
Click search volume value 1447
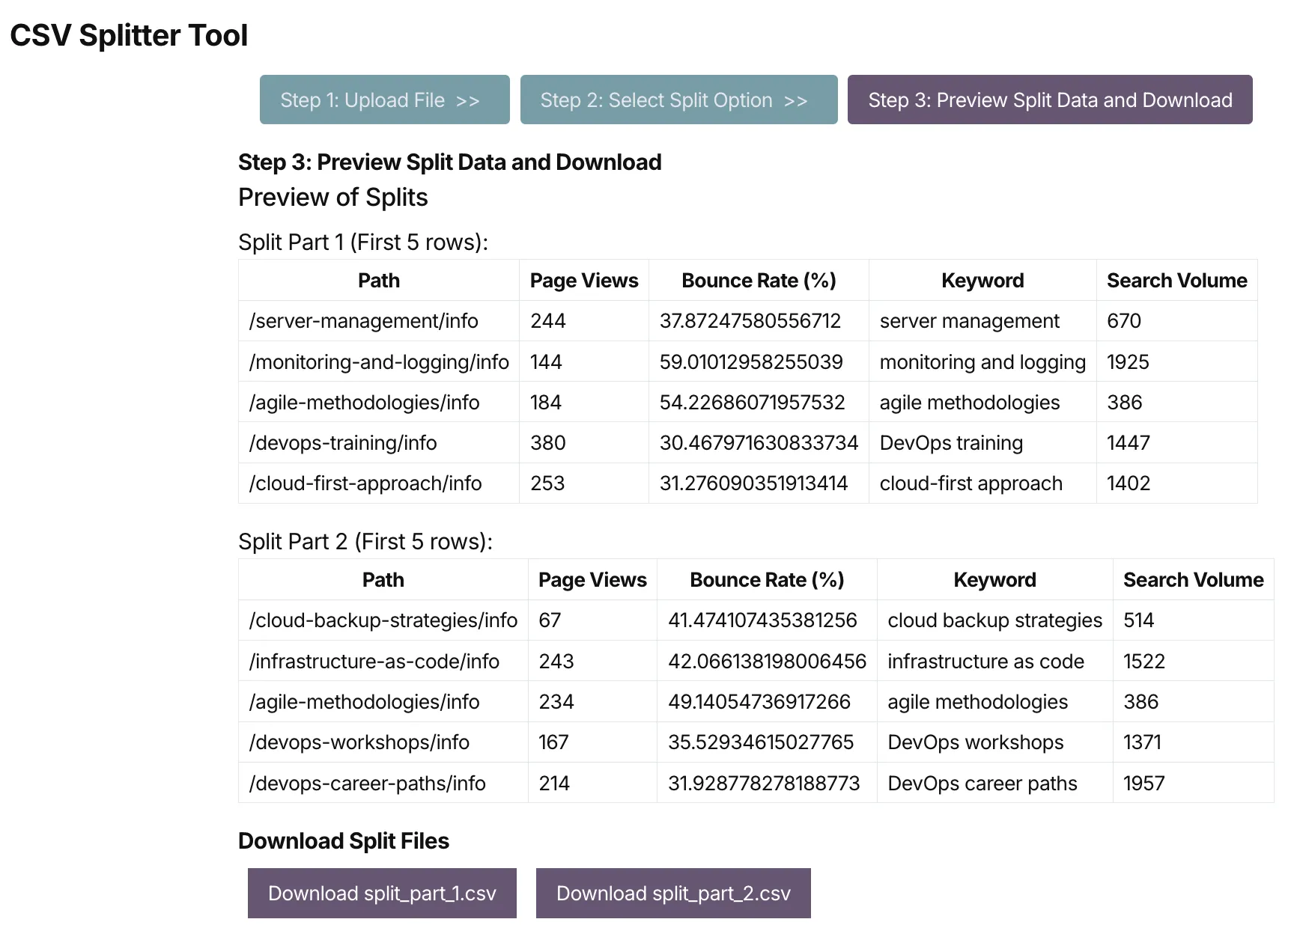(1176, 443)
